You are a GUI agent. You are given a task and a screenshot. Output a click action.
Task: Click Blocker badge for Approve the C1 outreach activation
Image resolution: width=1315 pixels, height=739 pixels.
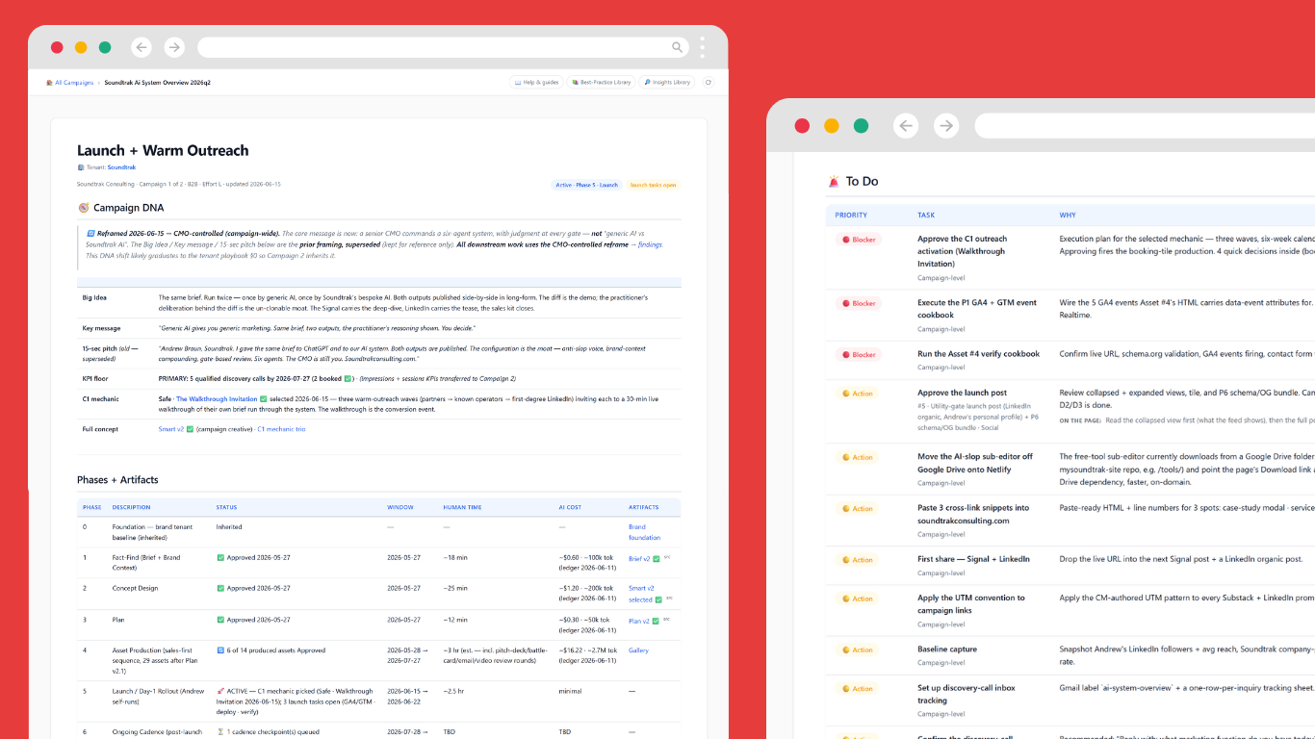pyautogui.click(x=859, y=240)
